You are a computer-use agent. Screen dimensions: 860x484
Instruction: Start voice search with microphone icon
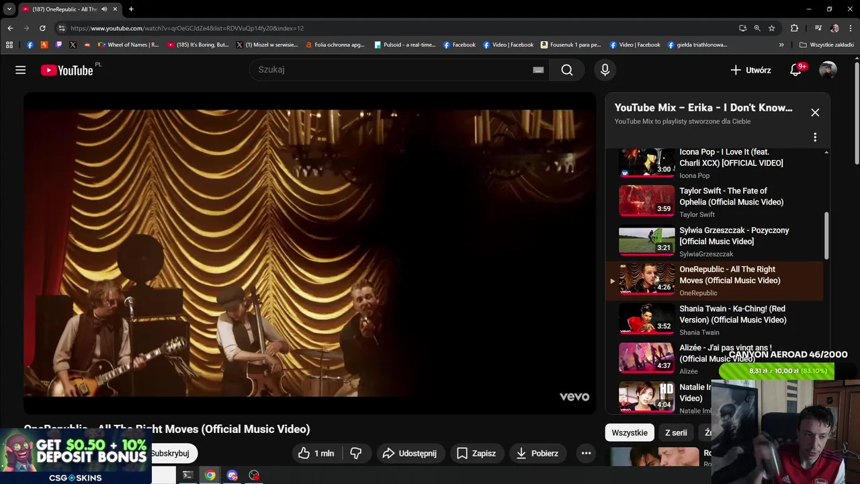tap(605, 70)
